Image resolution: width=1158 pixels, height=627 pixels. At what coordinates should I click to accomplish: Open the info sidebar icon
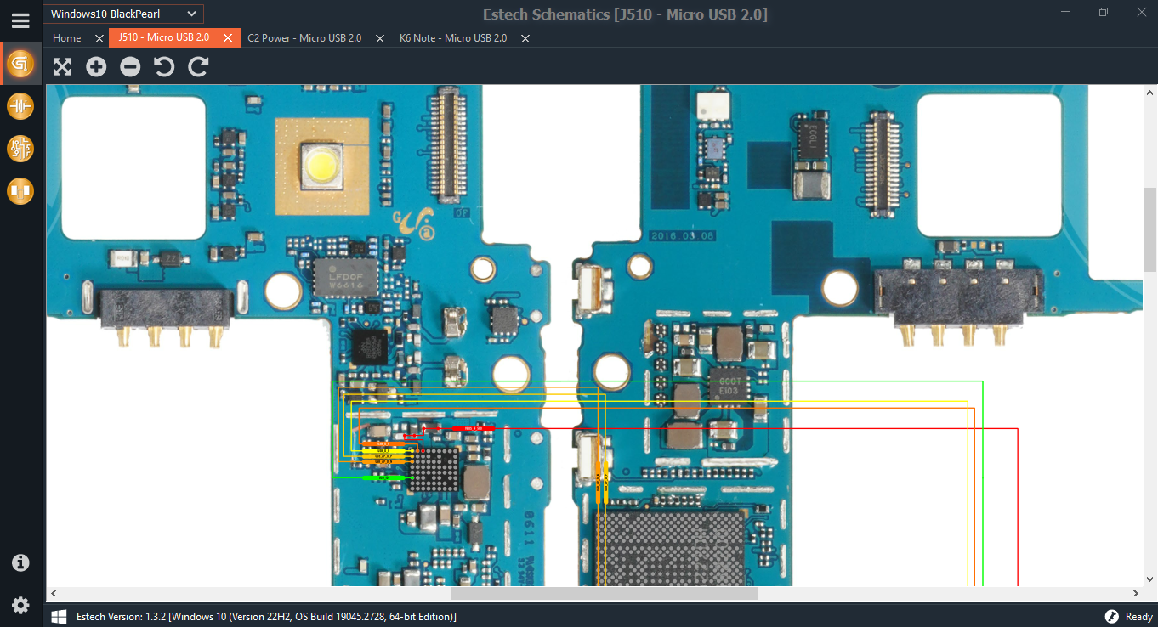20,562
